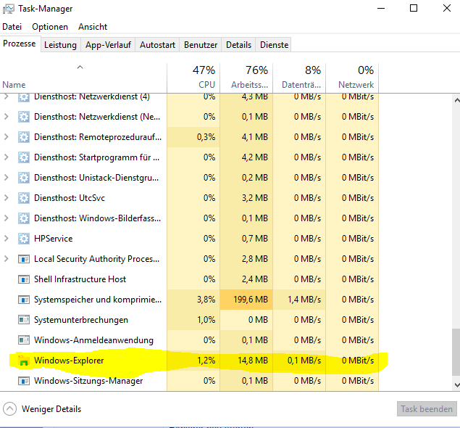Image resolution: width=460 pixels, height=428 pixels.
Task: Click the Windows-Explorer folder icon
Action: pyautogui.click(x=24, y=361)
